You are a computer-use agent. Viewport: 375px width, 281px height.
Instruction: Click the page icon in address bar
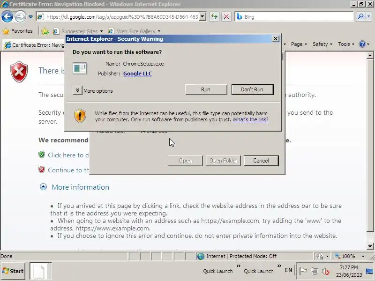click(x=41, y=17)
